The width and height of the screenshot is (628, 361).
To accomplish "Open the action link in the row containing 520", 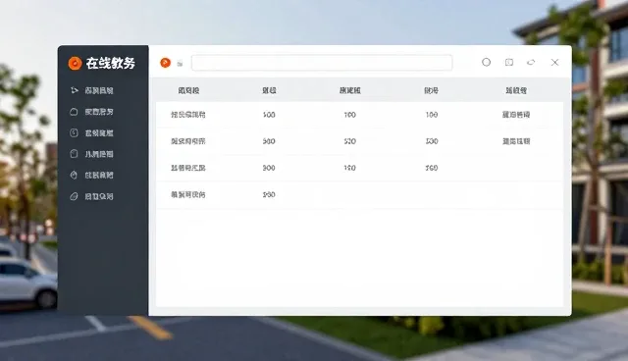I will 516,141.
